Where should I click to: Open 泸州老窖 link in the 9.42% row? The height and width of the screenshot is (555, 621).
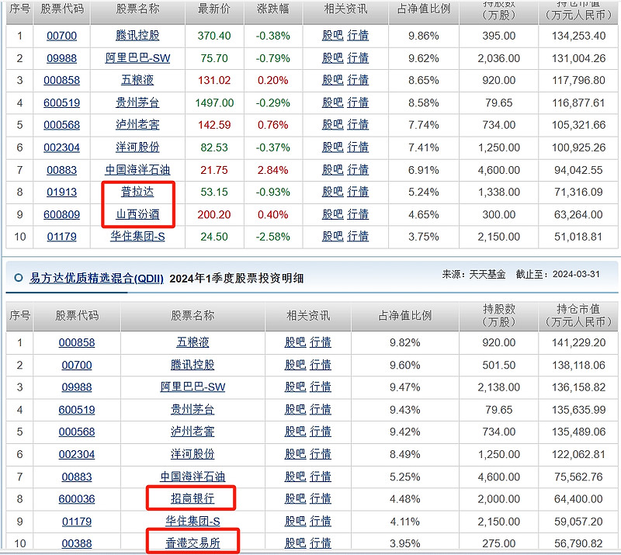193,432
